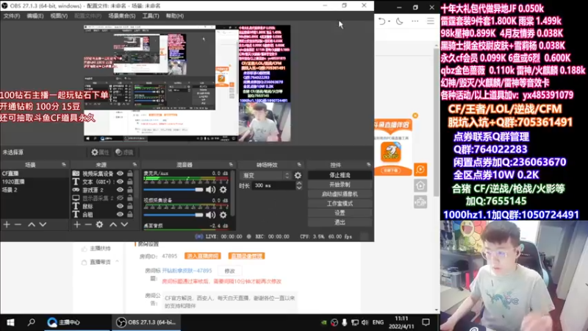Open 工具(T) menu in OBS
The image size is (588, 331).
151,15
